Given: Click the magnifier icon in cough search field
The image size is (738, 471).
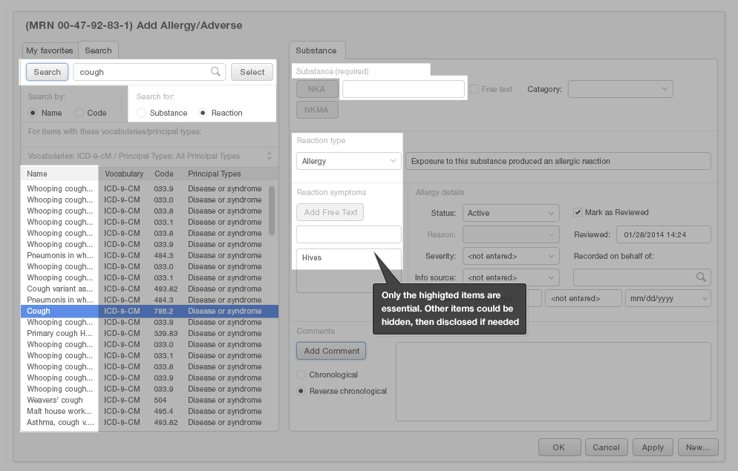Looking at the screenshot, I should click(x=215, y=72).
